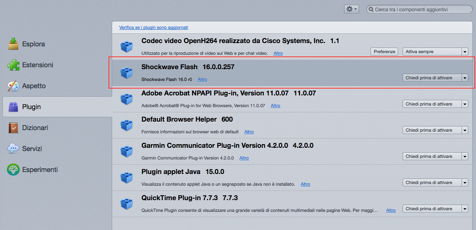Viewport: 476px width, 230px height.
Task: Click the Esplora download box icon
Action: point(13,44)
